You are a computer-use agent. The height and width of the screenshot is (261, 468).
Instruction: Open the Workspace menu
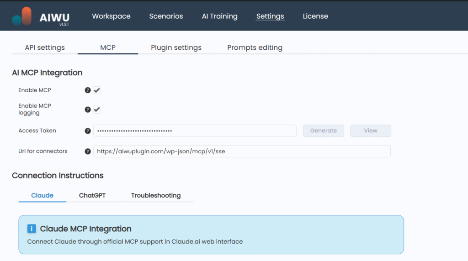111,16
